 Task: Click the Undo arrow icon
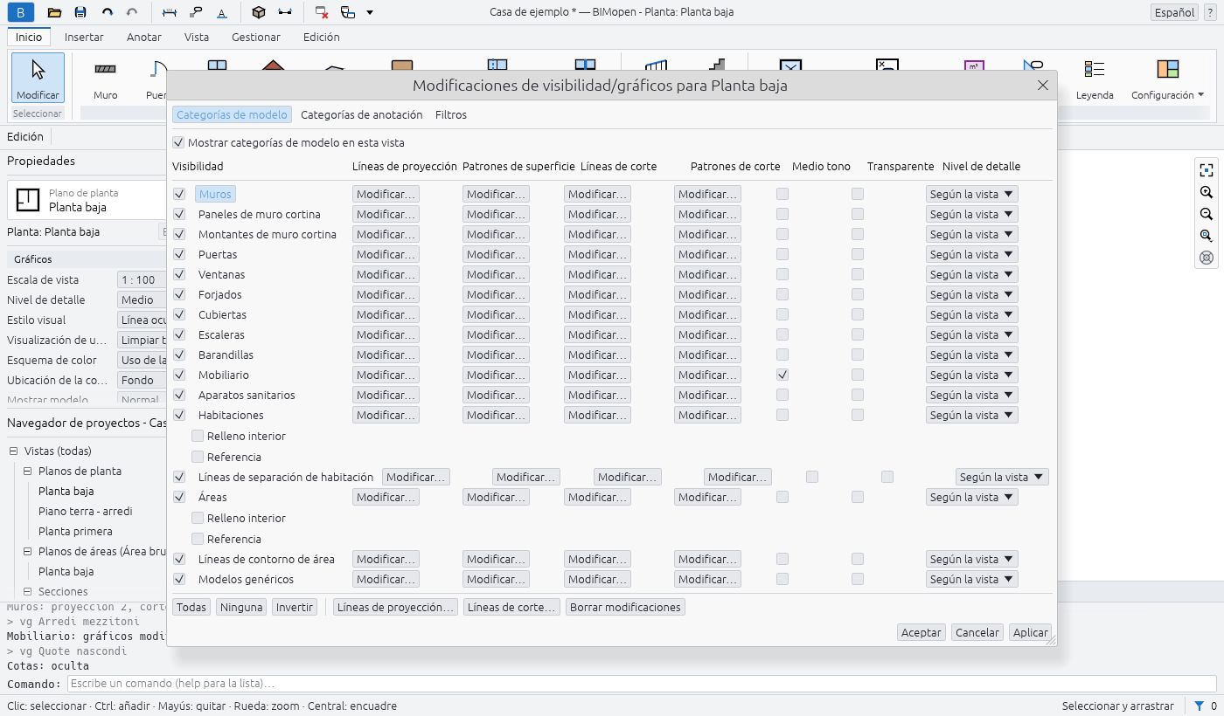[107, 12]
